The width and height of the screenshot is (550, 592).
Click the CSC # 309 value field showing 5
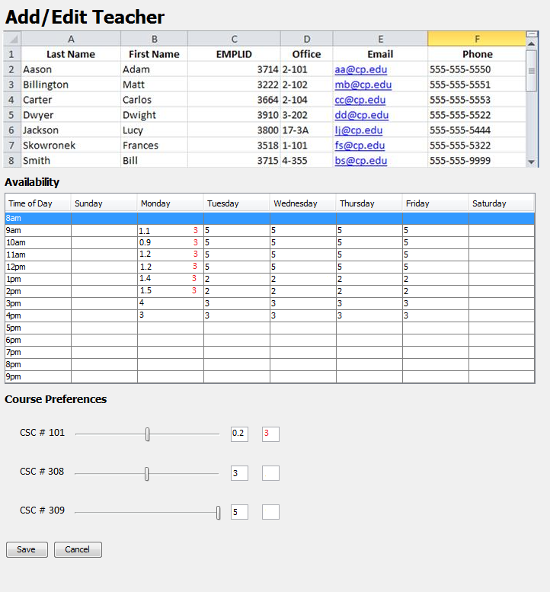tap(239, 512)
